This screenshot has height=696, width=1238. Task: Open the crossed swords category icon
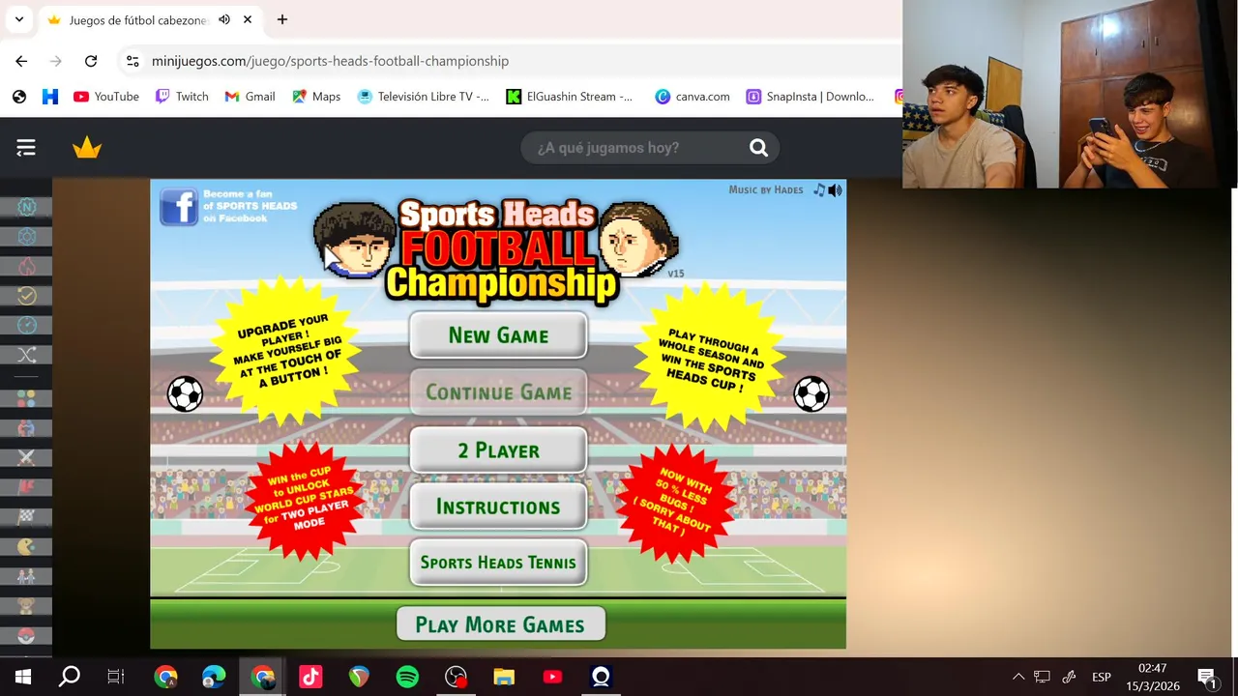tap(26, 457)
